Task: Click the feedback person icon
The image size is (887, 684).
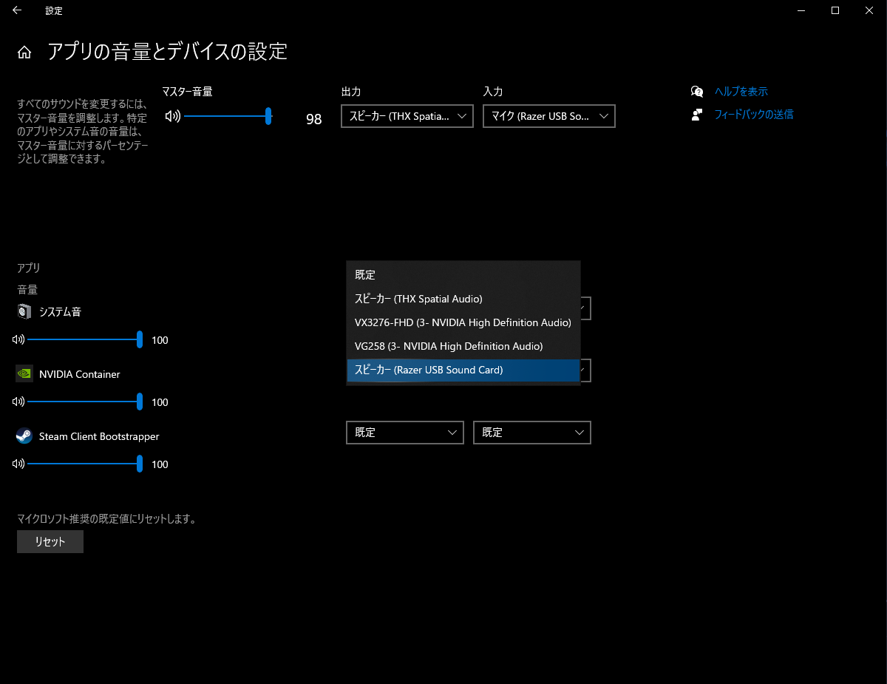Action: [x=696, y=114]
